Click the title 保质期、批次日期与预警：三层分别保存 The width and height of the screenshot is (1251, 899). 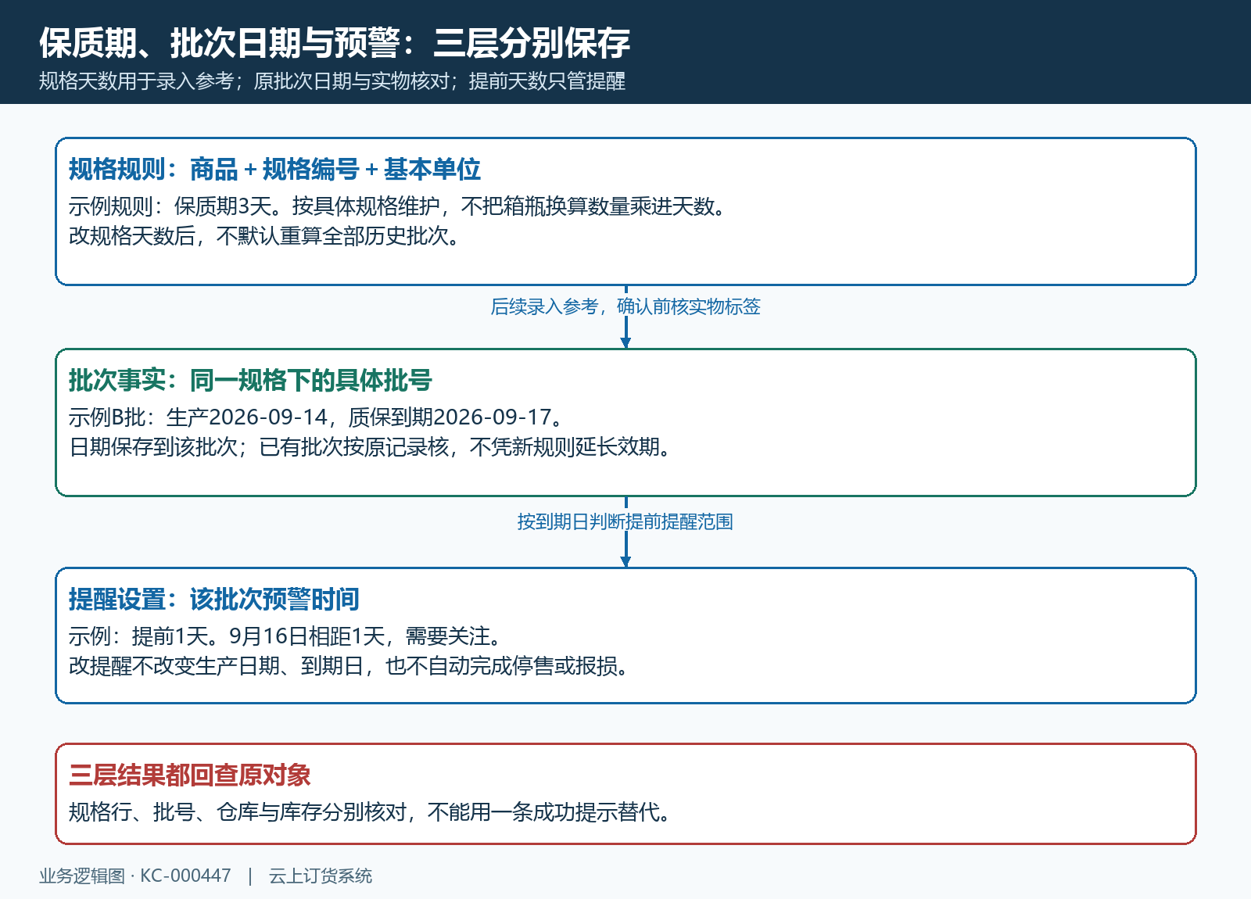click(335, 42)
